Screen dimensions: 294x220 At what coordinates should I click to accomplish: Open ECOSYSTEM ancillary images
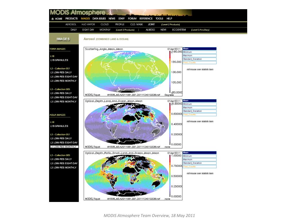click(x=179, y=30)
